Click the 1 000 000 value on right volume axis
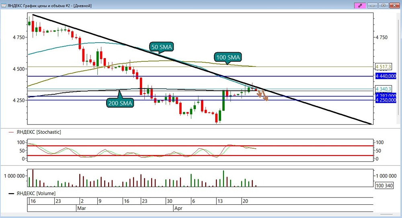Screen dimensions: 402x218 (x=386, y=176)
